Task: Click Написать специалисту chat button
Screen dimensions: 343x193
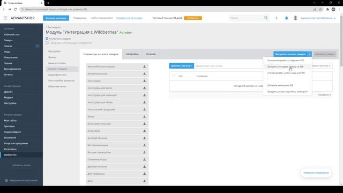Action: [316, 173]
